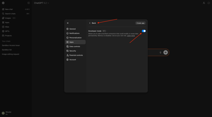The width and height of the screenshot is (212, 117).
Task: Disable the Developer mode toggle
Action: pos(144,31)
